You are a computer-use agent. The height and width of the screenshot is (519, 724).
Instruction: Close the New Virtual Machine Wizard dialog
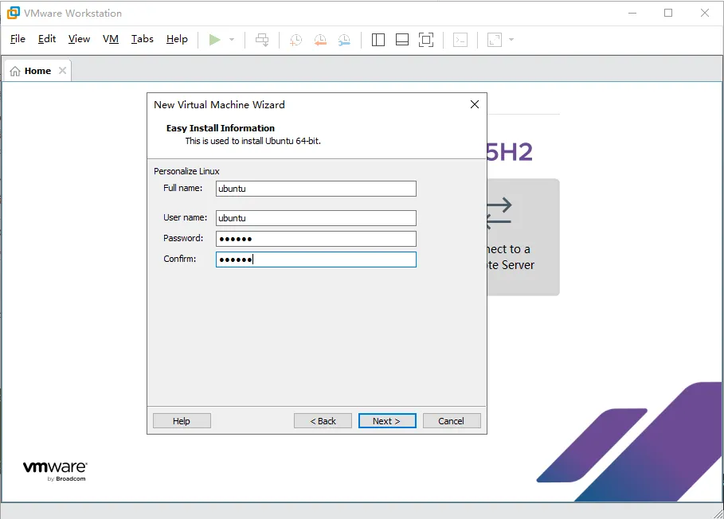tap(475, 105)
